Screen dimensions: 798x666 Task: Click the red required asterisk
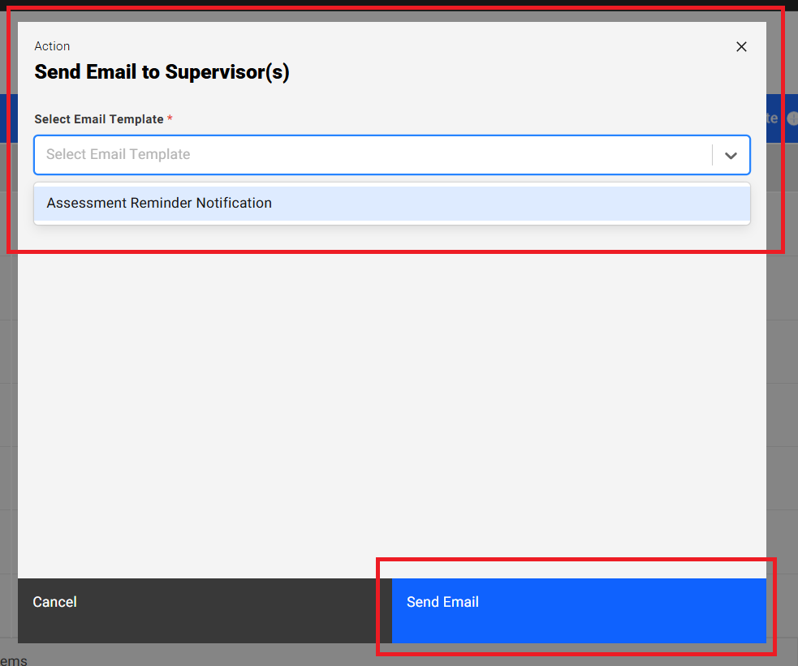point(170,119)
